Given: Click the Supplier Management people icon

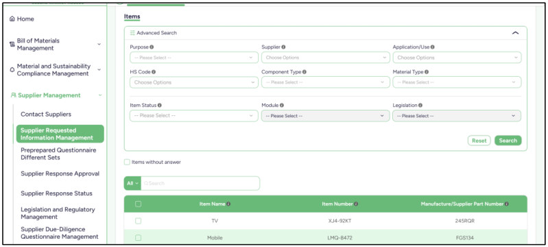Looking at the screenshot, I should pos(14,95).
